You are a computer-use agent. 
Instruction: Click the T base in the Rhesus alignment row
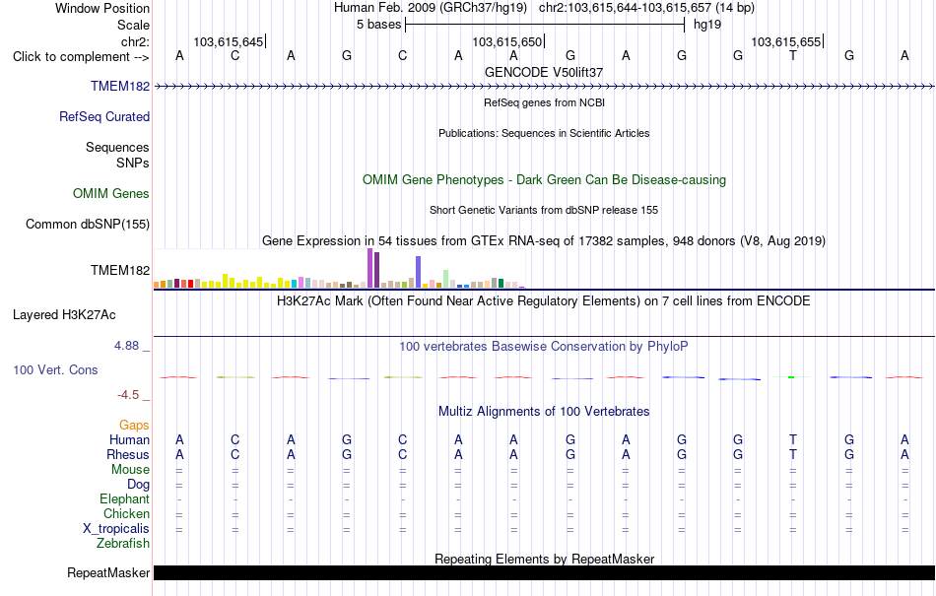pos(793,454)
